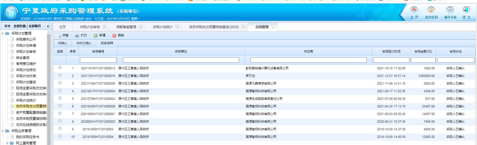The width and height of the screenshot is (477, 145).
Task: Collapse the 采购业务管理 tree node
Action: [x=3, y=131]
